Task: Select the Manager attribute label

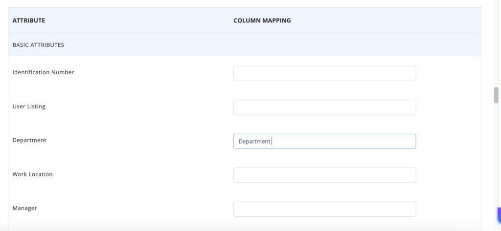Action: click(24, 208)
